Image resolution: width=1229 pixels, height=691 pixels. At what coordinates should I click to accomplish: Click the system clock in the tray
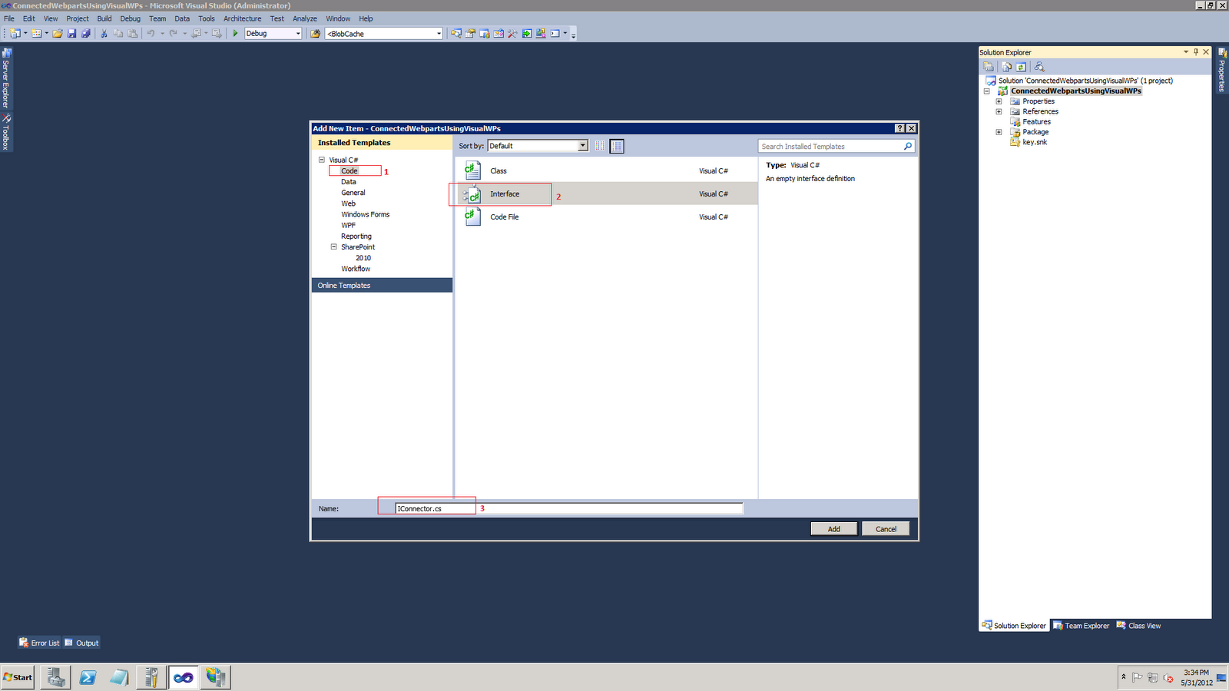(1196, 677)
